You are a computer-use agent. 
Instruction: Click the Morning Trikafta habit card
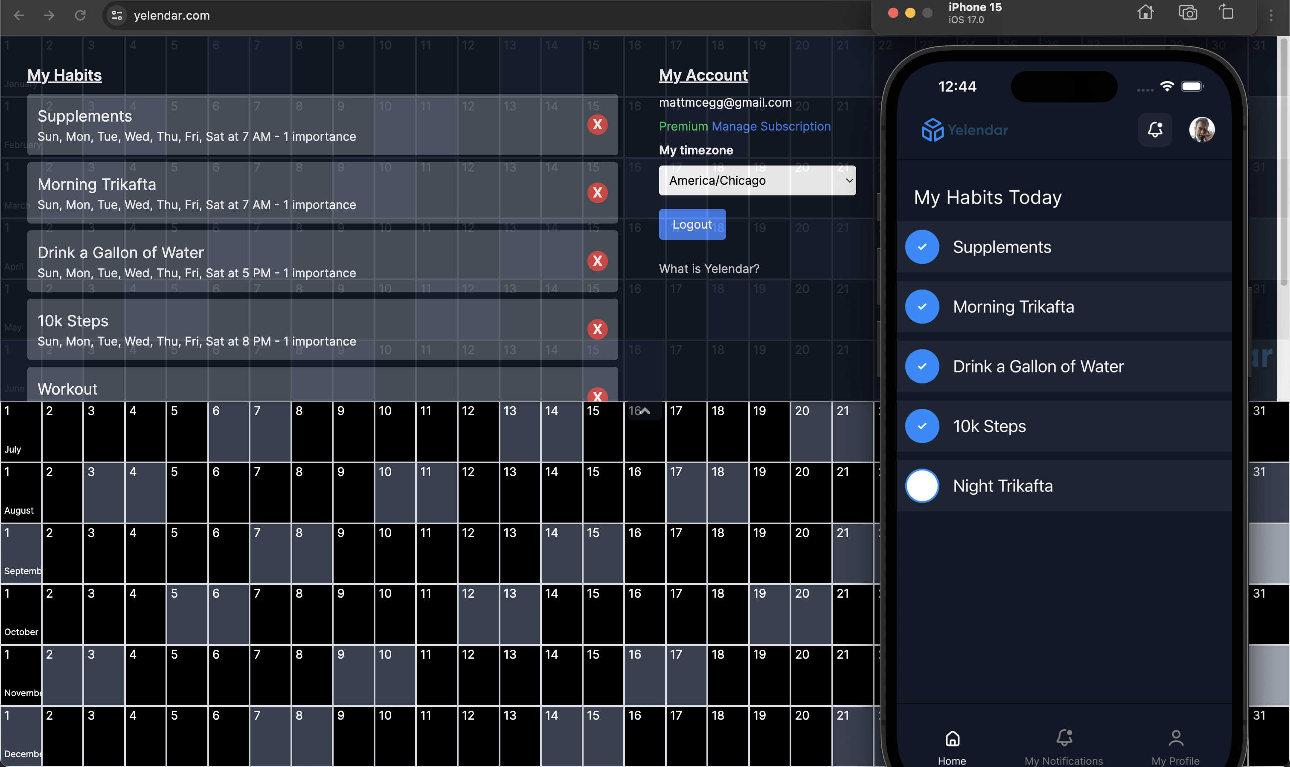click(x=322, y=193)
